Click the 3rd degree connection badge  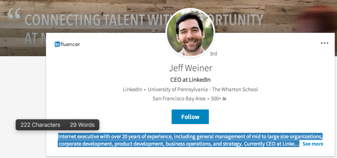click(x=213, y=54)
